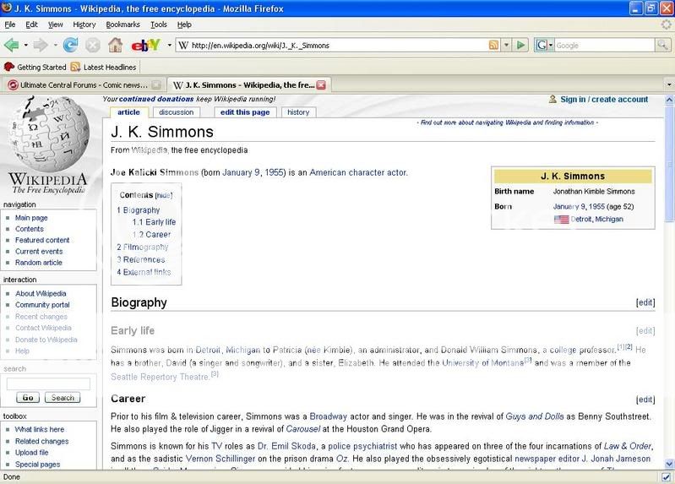The height and width of the screenshot is (484, 675).
Task: Jump to 2 Filmography in contents
Action: click(143, 247)
